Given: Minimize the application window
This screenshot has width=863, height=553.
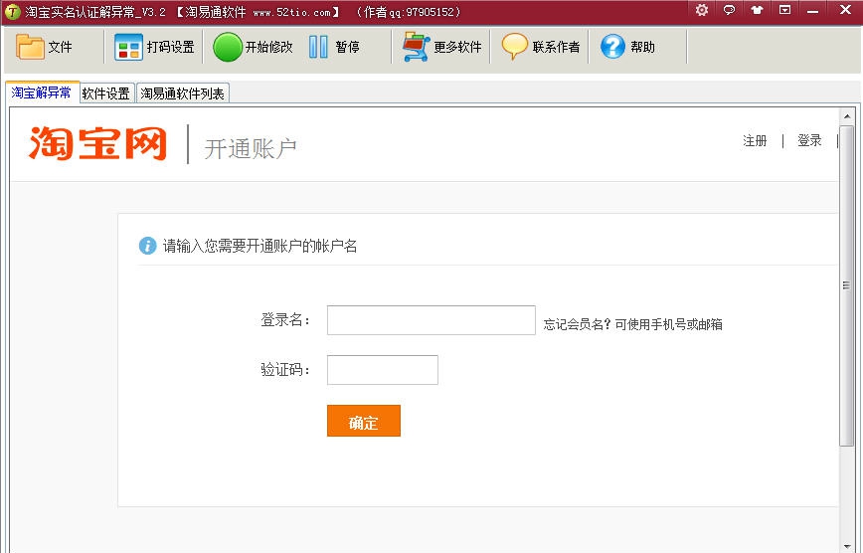Looking at the screenshot, I should coord(813,10).
